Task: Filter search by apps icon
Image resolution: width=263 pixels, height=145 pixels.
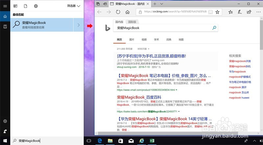Action: [x=15, y=6]
